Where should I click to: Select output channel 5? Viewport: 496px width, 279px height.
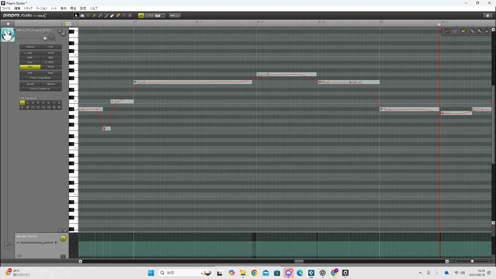[x=43, y=103]
